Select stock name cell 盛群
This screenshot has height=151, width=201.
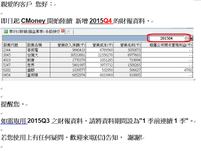(38, 70)
